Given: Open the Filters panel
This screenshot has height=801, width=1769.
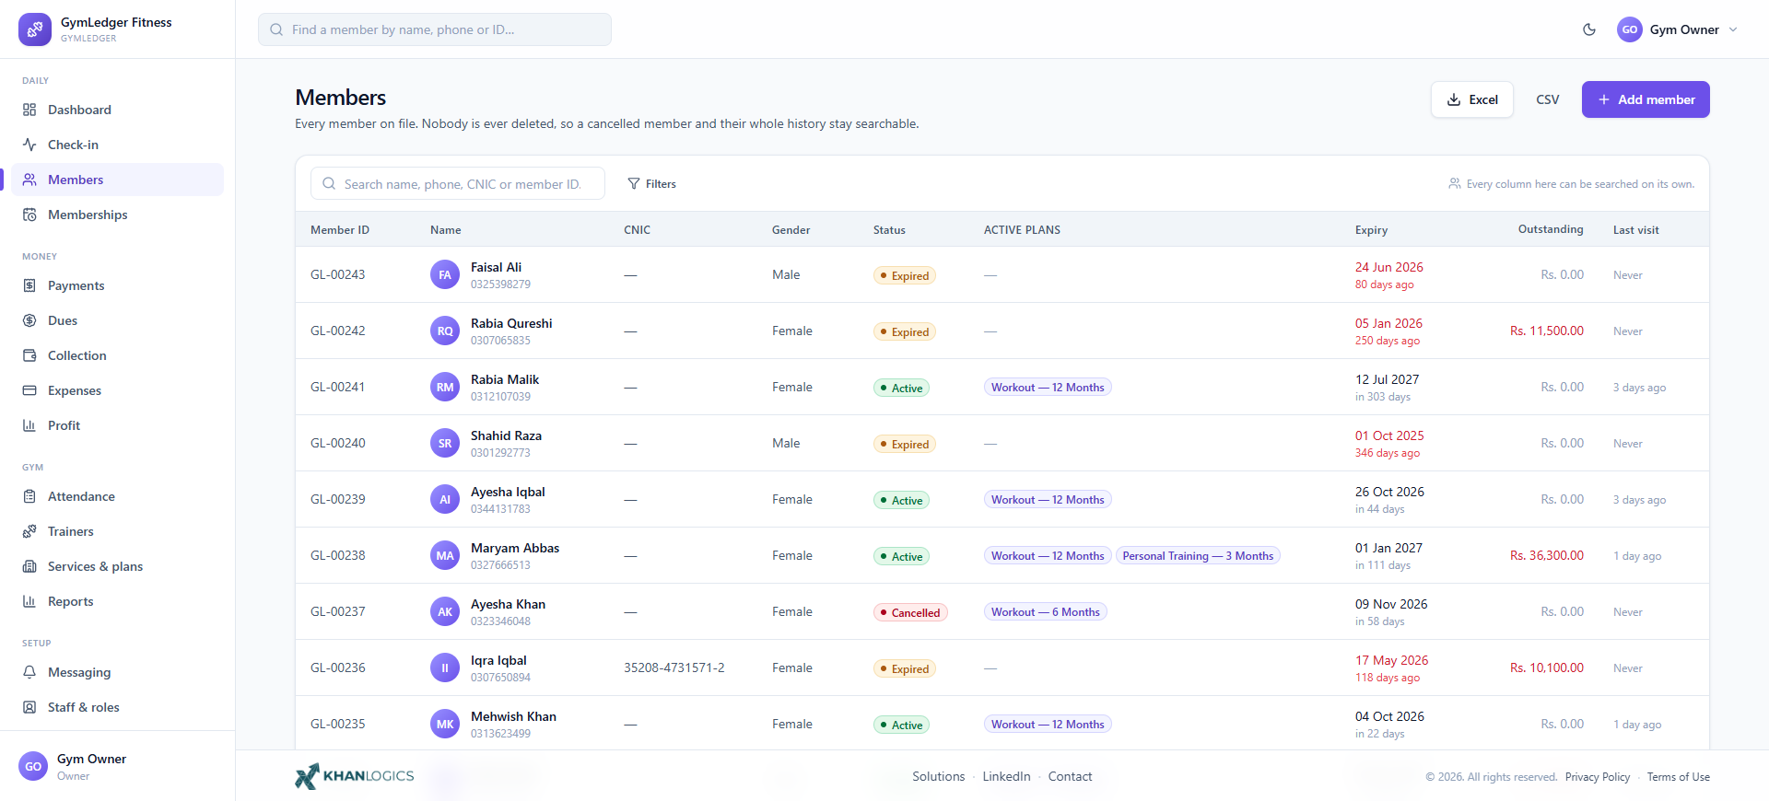Looking at the screenshot, I should click(x=652, y=184).
